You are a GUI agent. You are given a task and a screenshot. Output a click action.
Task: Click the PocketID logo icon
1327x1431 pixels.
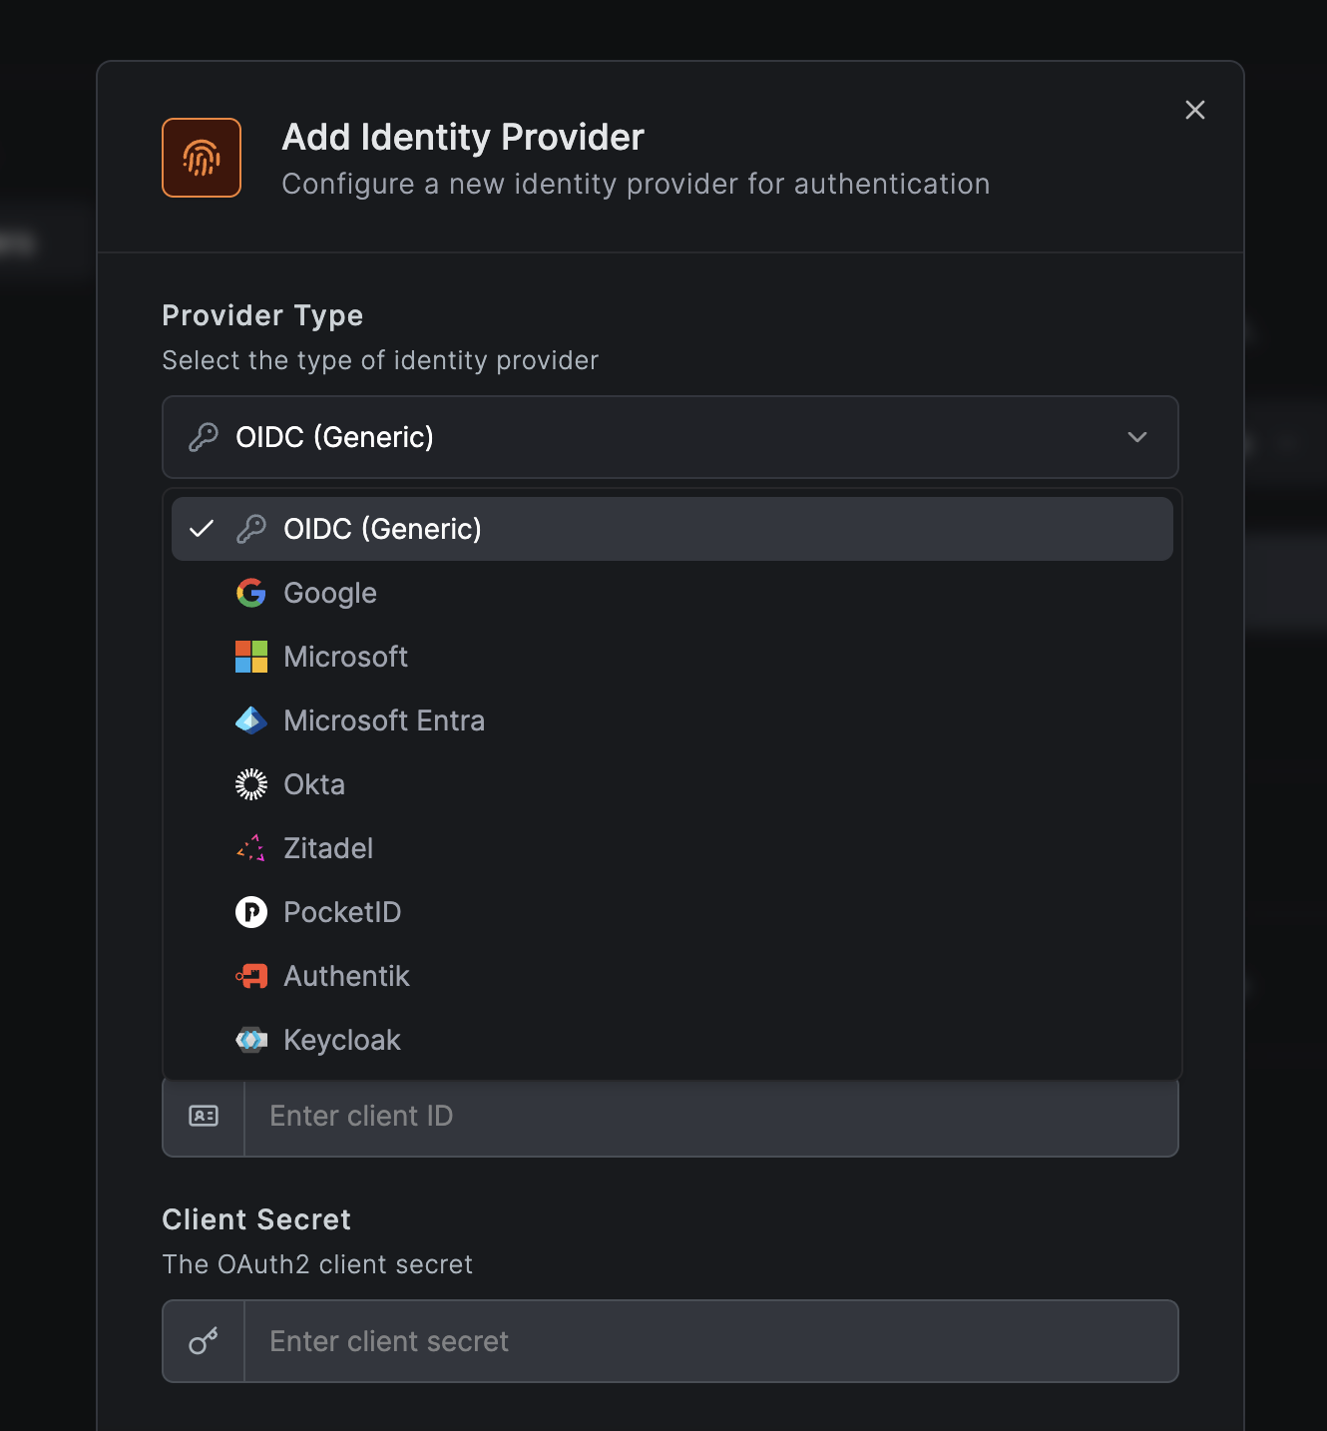point(251,912)
